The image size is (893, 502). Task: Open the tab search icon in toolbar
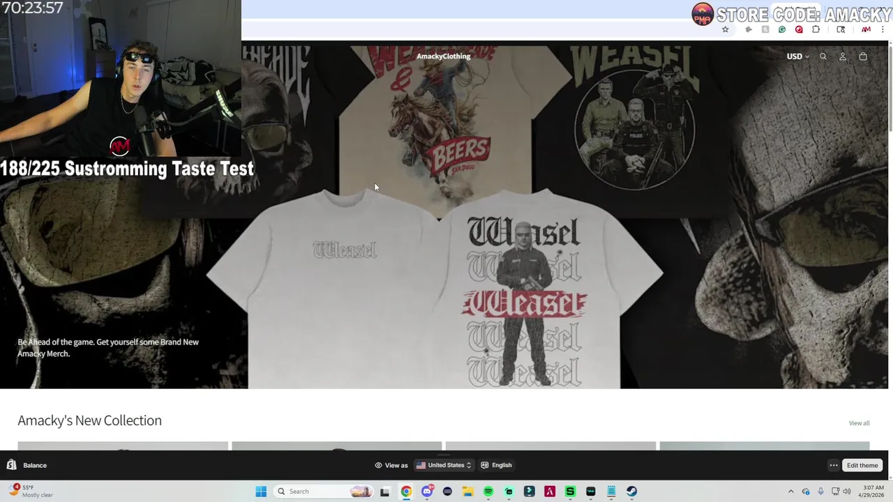pyautogui.click(x=841, y=29)
